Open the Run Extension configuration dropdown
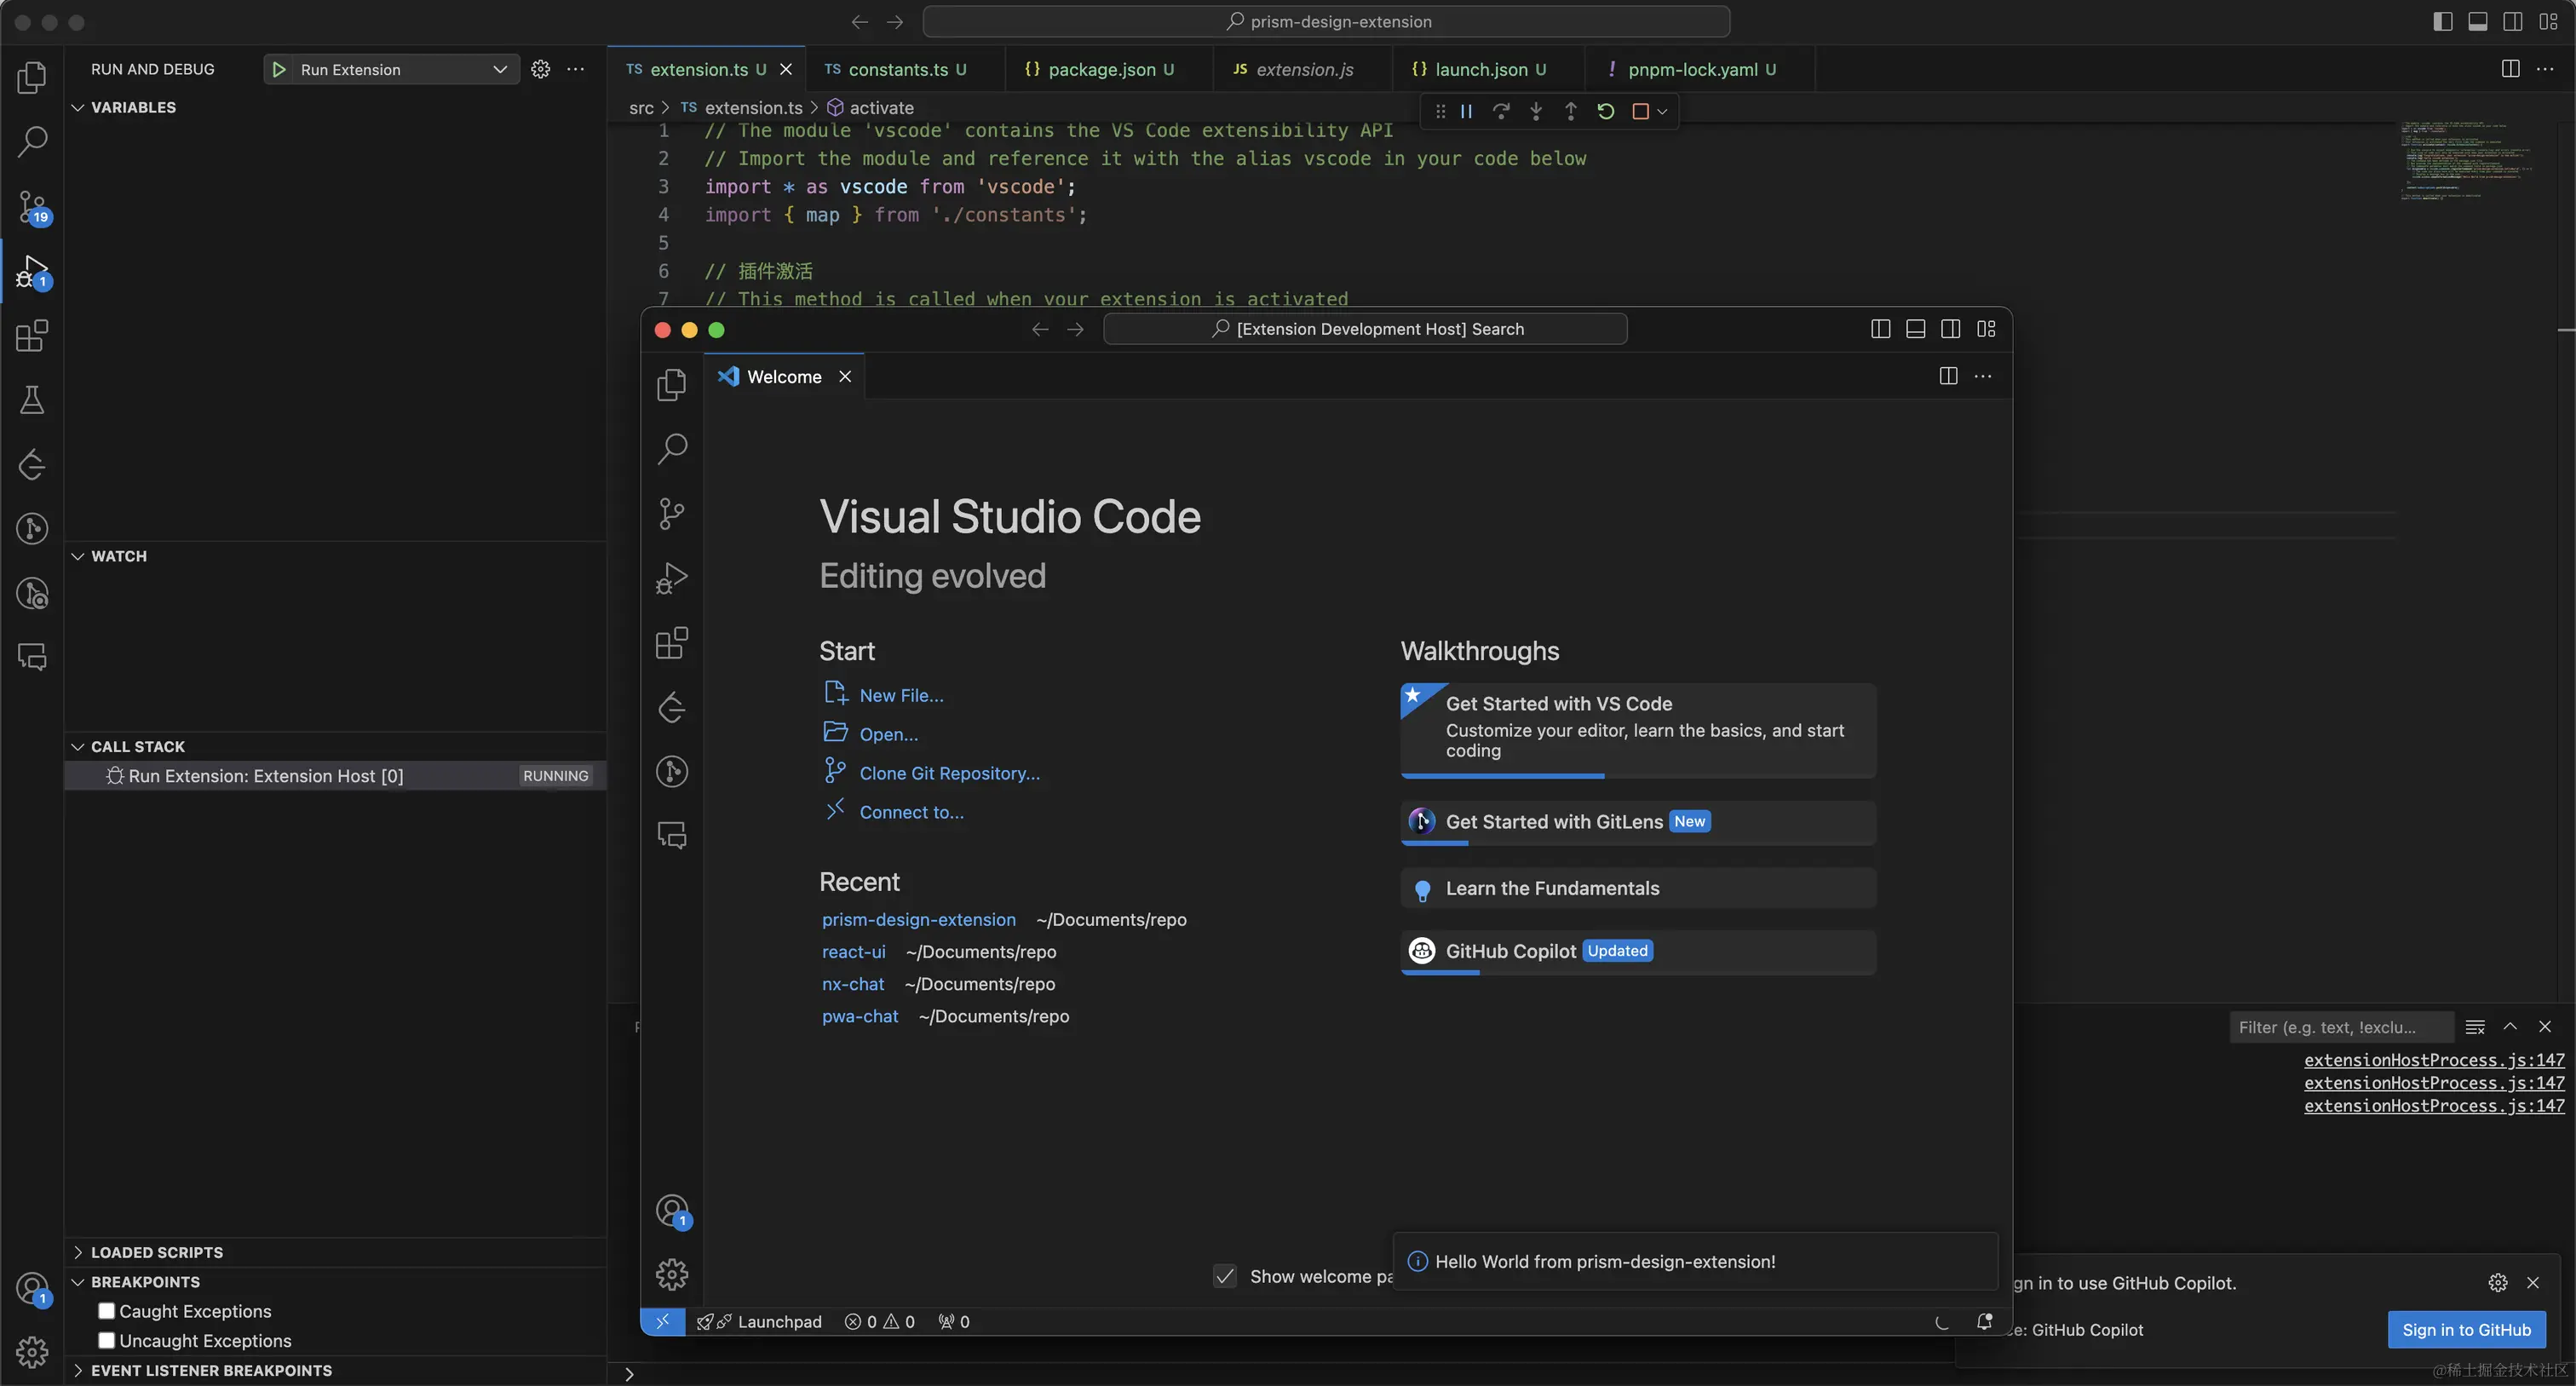Viewport: 2576px width, 1386px height. tap(498, 69)
